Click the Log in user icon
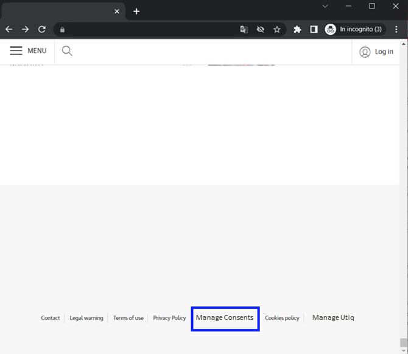The width and height of the screenshot is (408, 354). point(365,52)
